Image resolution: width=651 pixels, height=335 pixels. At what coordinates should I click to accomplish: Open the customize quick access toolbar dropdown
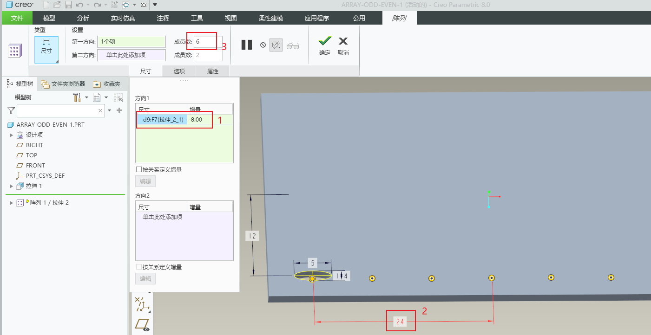[155, 5]
